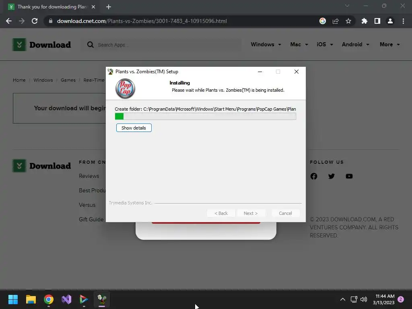
Task: Show hidden system tray icons
Action: [x=343, y=299]
